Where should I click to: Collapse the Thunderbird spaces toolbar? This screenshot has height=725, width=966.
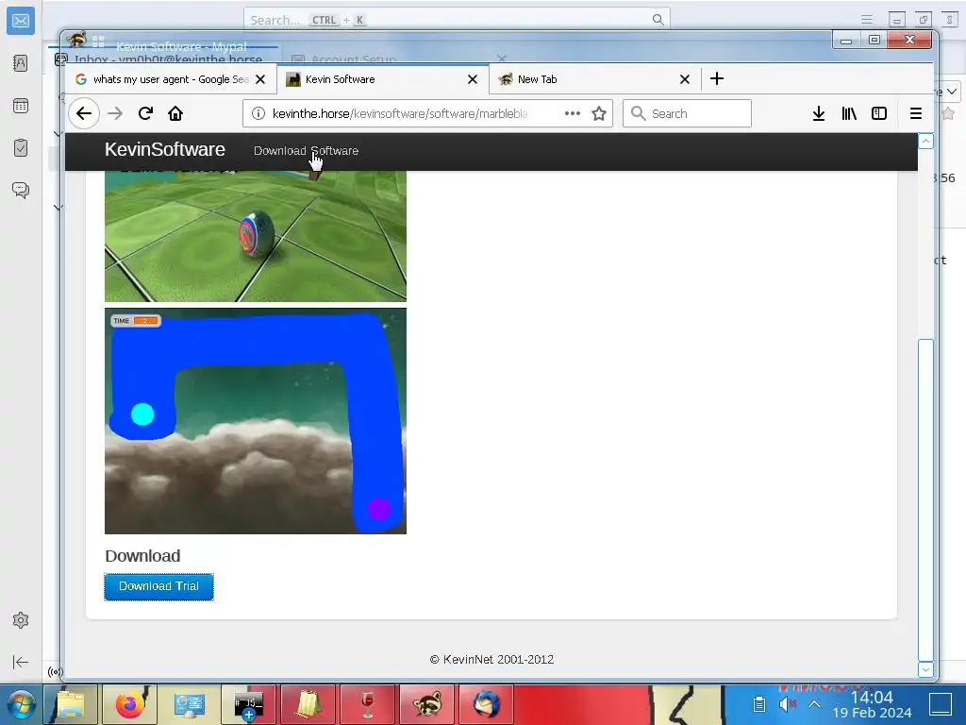point(21,662)
